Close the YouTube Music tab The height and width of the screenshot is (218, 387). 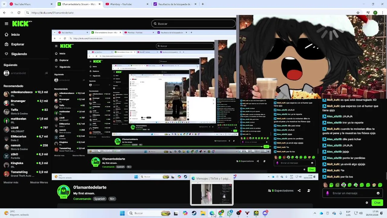(51, 4)
